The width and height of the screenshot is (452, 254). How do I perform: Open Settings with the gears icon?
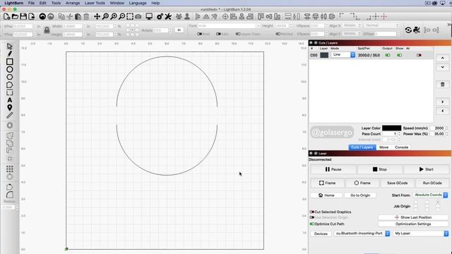[x=160, y=16]
